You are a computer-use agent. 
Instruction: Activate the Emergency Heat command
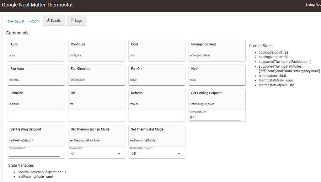pos(217,50)
